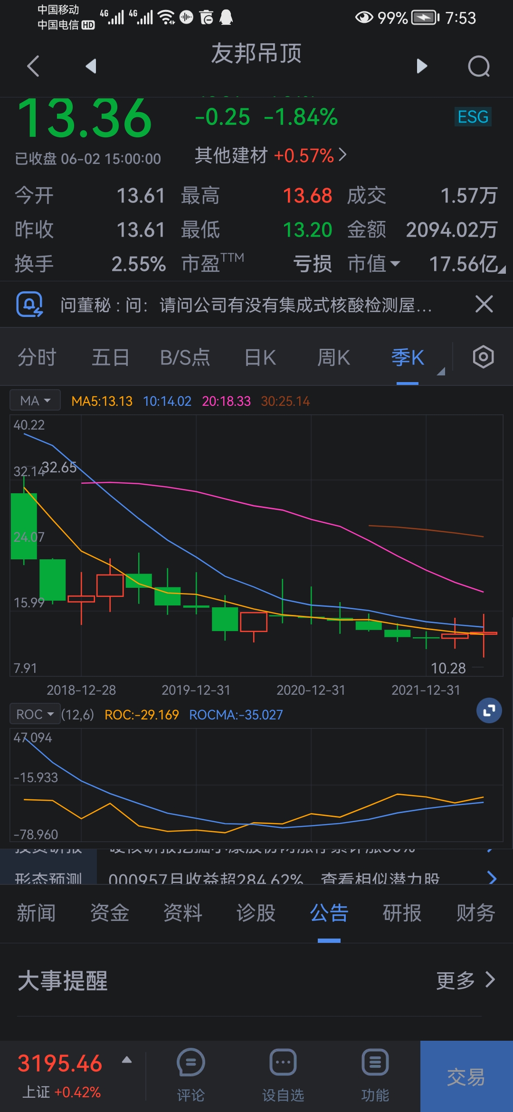Read the 问董秘 question text
513x1112 pixels.
[x=246, y=305]
